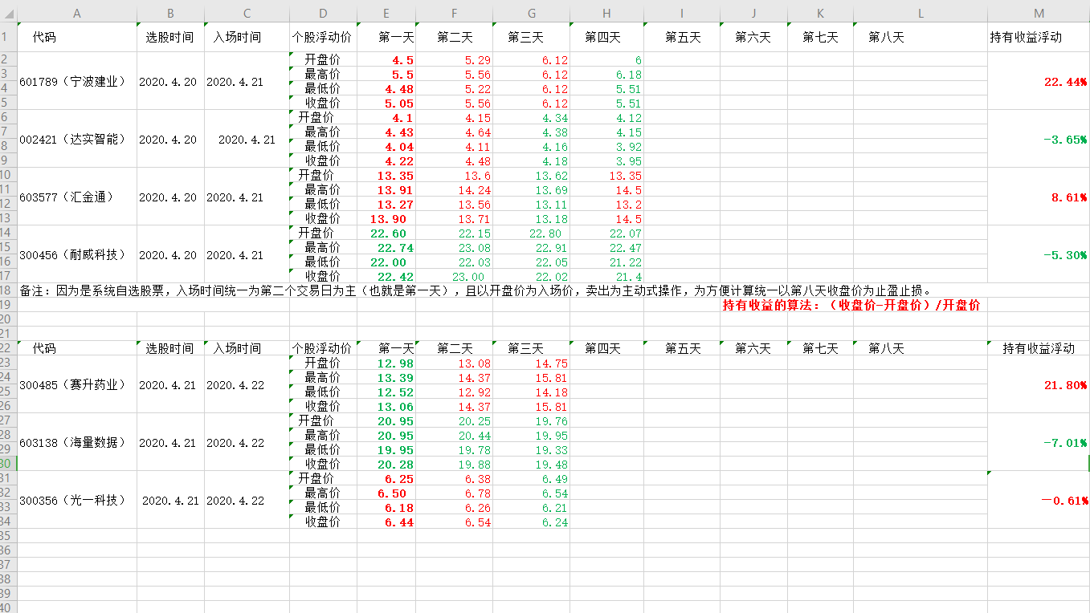Click the red 持有收益的算法 formula text
The width and height of the screenshot is (1090, 613).
(851, 306)
